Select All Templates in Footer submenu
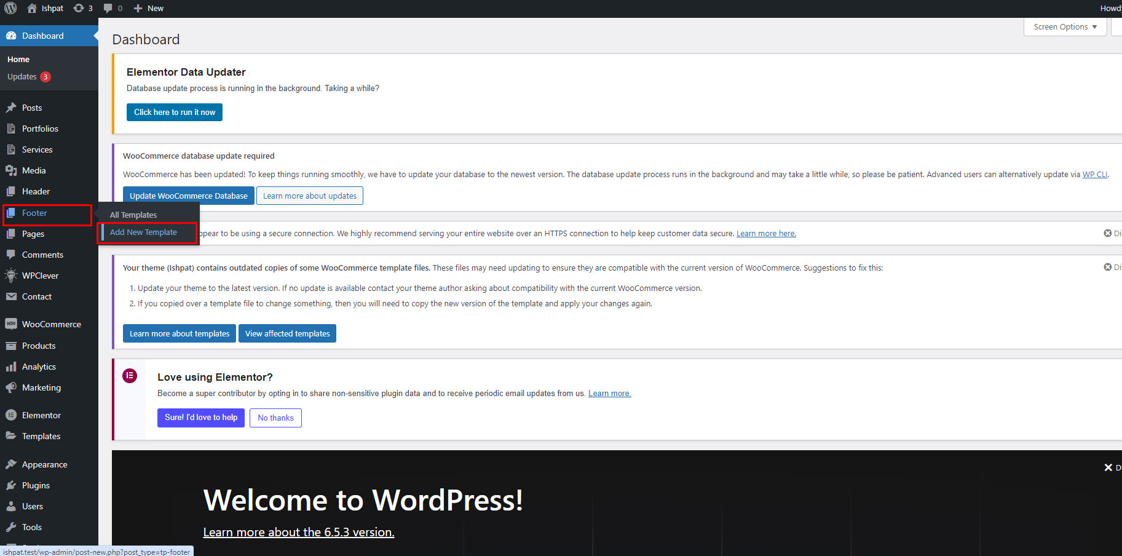Screen dimensions: 1122x556 tap(133, 215)
